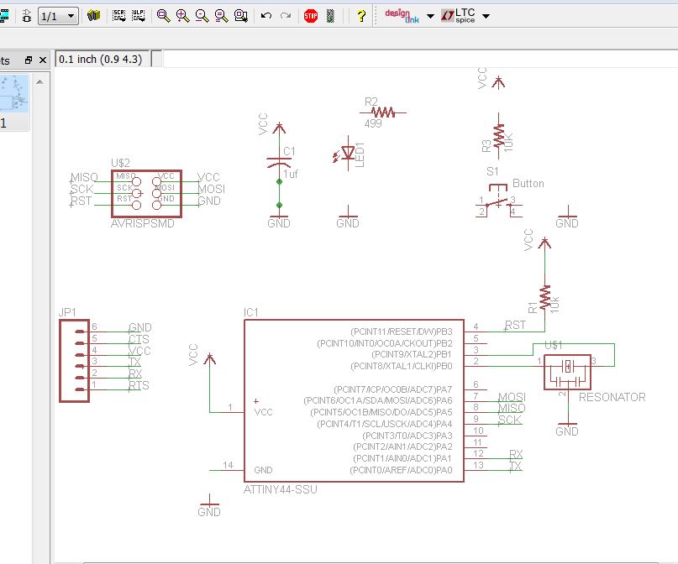Click the Use library books icon

coord(93,16)
